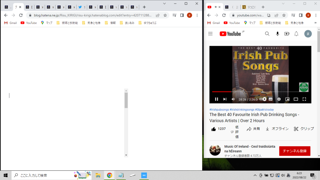
Task: Toggle subtitles in the video player
Action: click(x=271, y=99)
